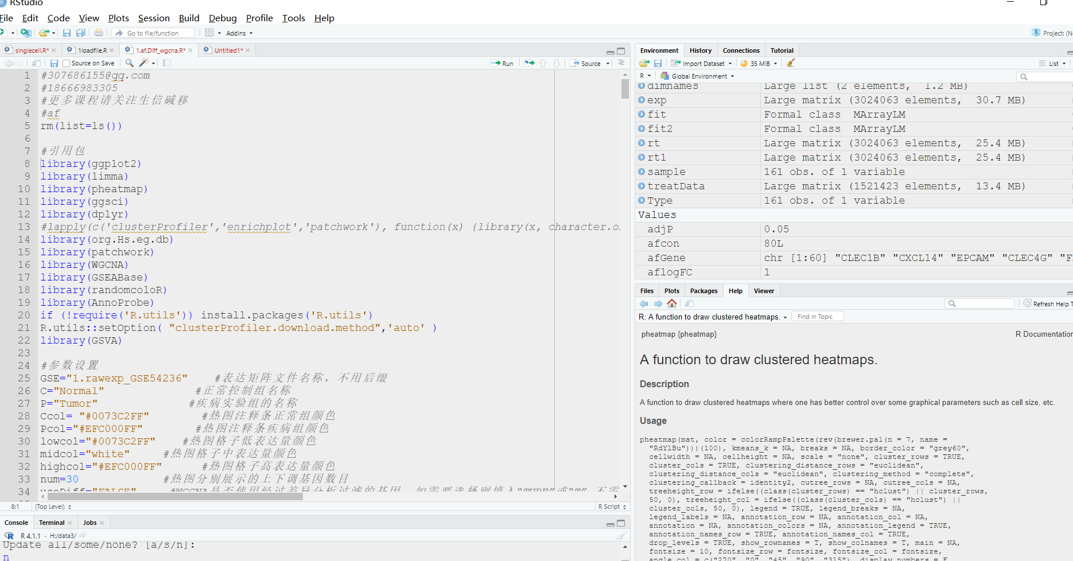Expand treatData object details
The width and height of the screenshot is (1073, 561).
642,186
